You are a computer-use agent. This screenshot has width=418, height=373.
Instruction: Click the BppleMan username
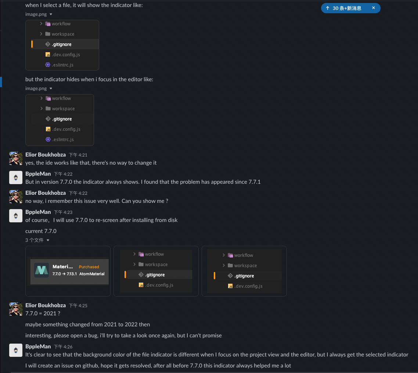click(x=37, y=173)
